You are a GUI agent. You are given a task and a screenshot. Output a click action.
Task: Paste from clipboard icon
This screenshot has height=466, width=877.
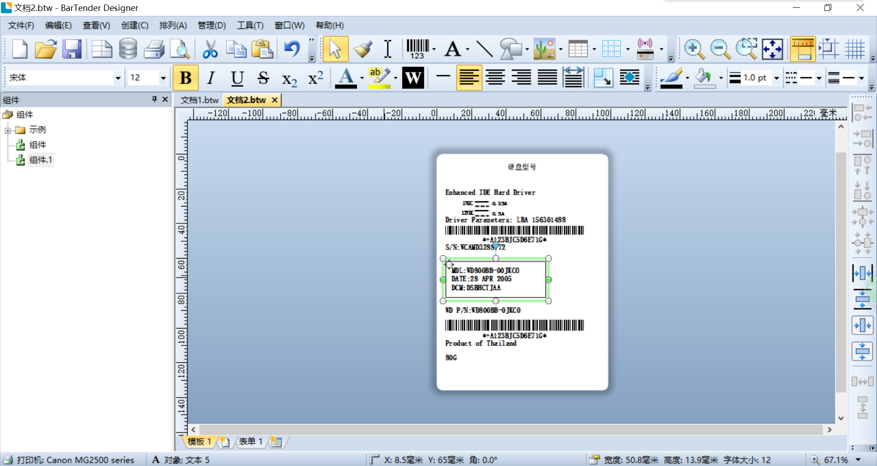[x=262, y=49]
